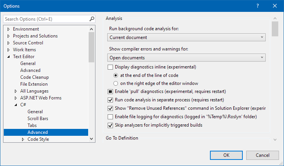Click in the Search Options field
The height and width of the screenshot is (166, 284).
pyautogui.click(x=46, y=19)
